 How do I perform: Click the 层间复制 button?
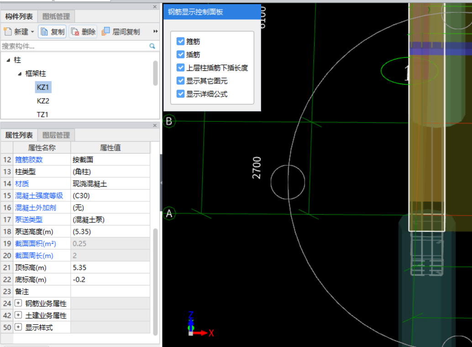[x=121, y=32]
